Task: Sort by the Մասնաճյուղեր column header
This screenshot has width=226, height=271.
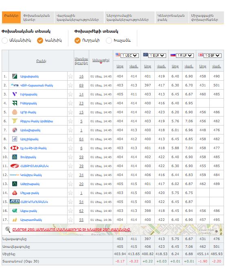Action: [81, 61]
